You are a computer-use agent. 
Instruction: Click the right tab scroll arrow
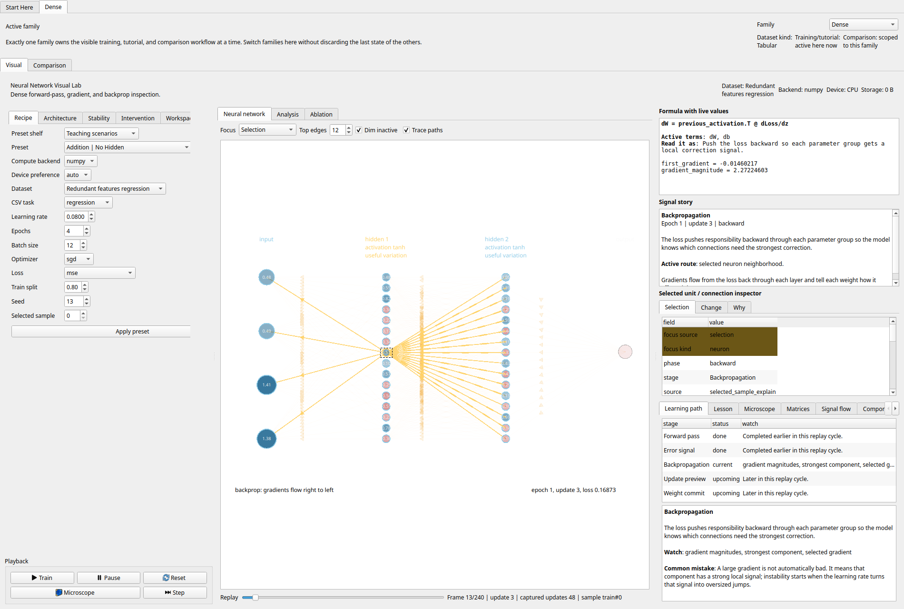point(895,408)
